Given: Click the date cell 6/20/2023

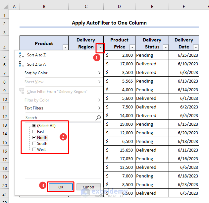Looking at the screenshot, I should (x=184, y=133).
